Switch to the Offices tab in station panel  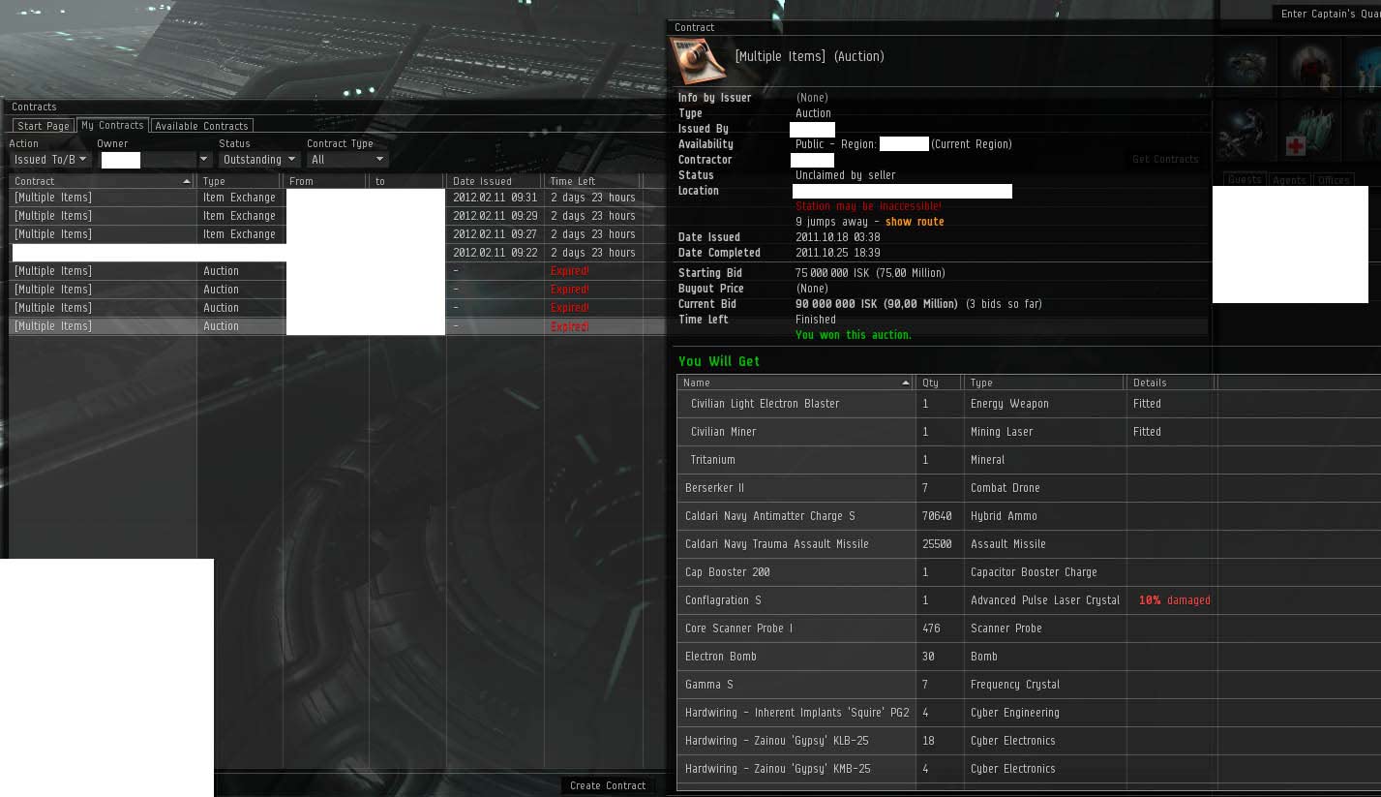(x=1334, y=180)
